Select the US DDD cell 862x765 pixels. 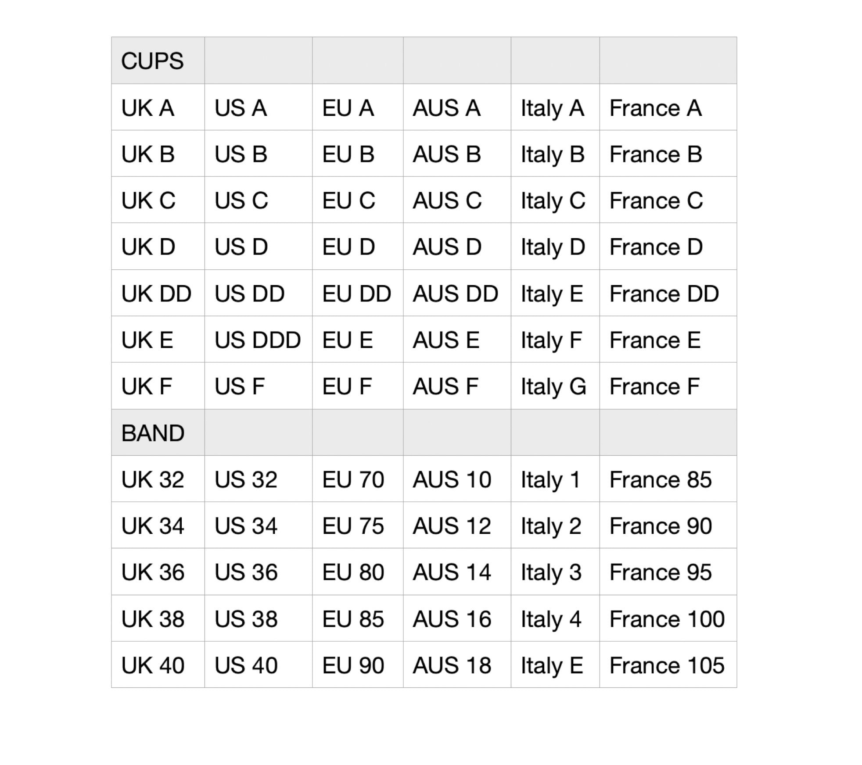pos(259,340)
